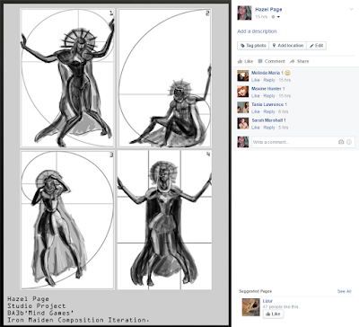
Task: Reply to Sarah Marshall's comment
Action: 269,128
